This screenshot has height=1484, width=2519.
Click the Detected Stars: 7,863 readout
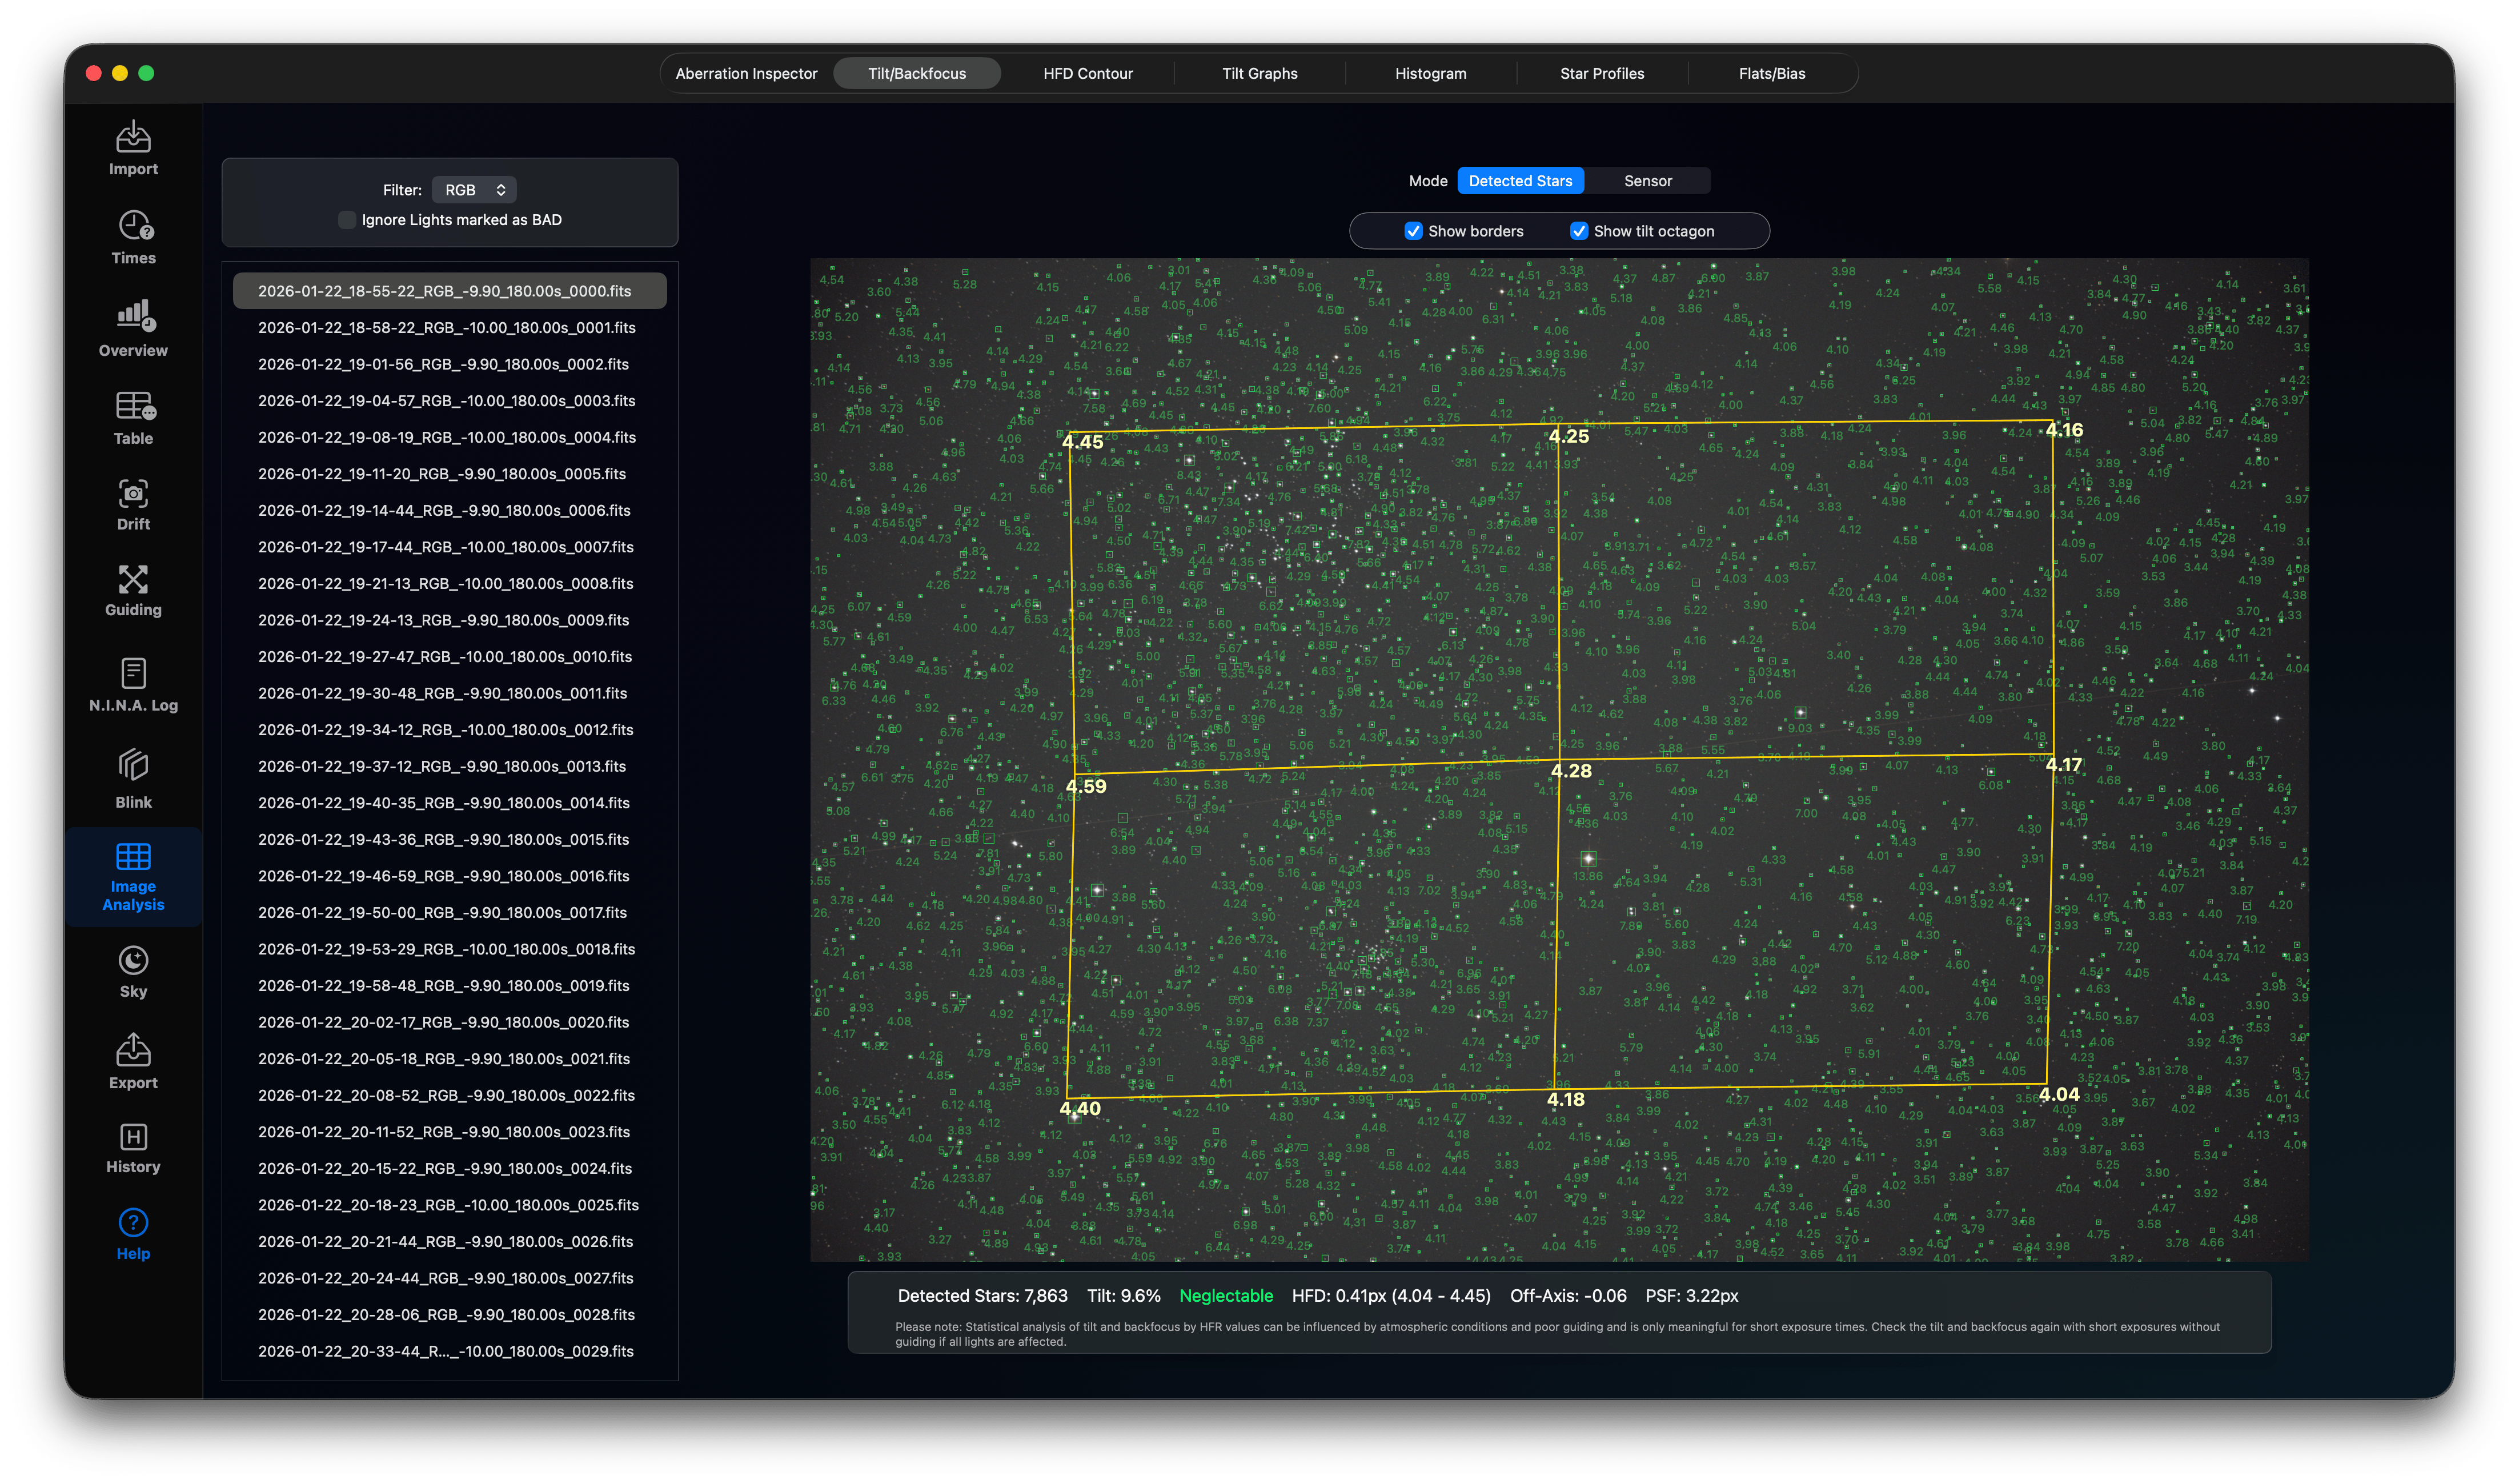coord(982,1296)
